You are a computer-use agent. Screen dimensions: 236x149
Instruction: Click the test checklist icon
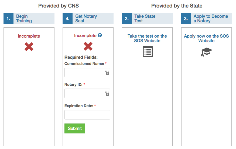(148, 52)
